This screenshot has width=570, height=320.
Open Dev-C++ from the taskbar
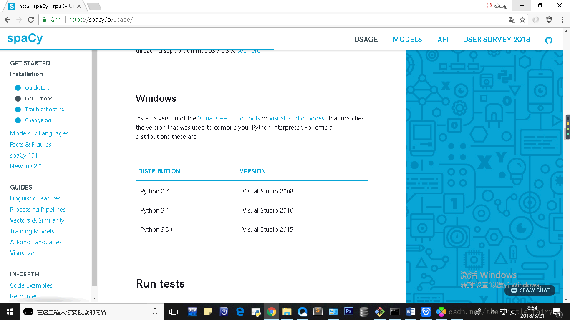coord(192,312)
